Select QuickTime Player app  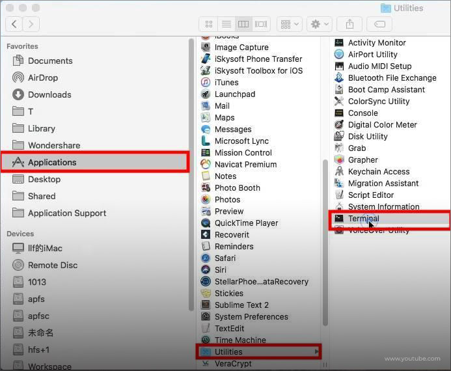coord(239,223)
